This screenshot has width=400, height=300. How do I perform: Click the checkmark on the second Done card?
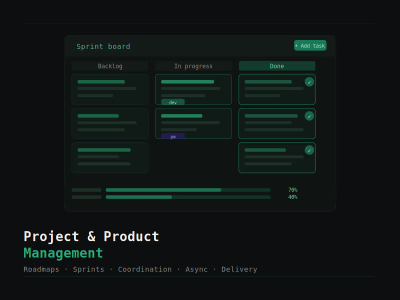pos(309,116)
